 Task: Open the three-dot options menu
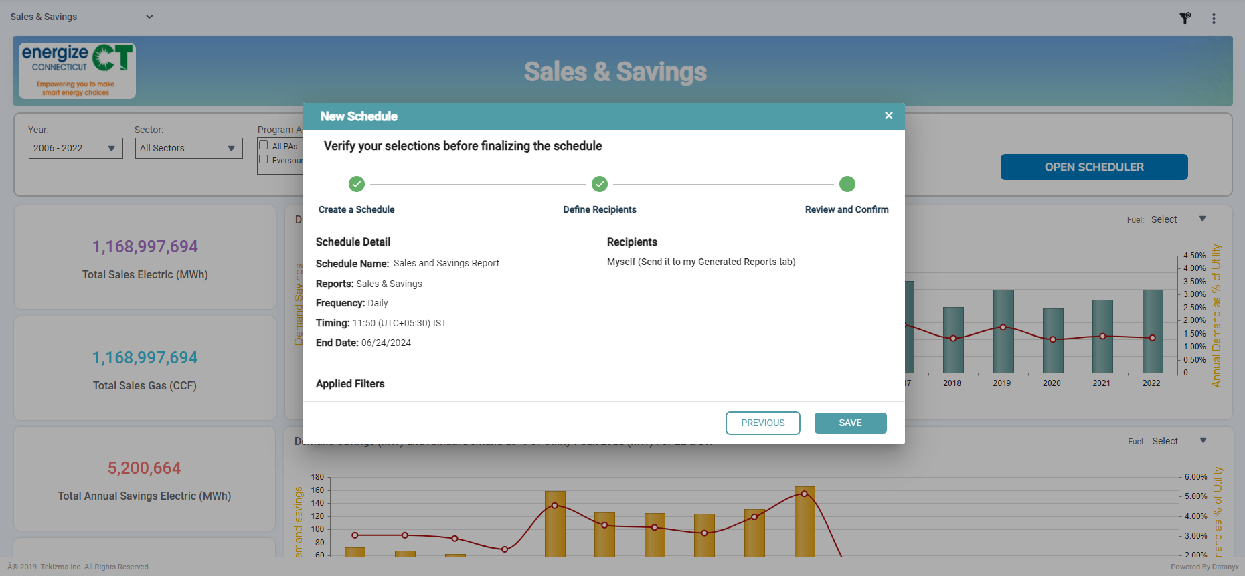click(x=1214, y=19)
